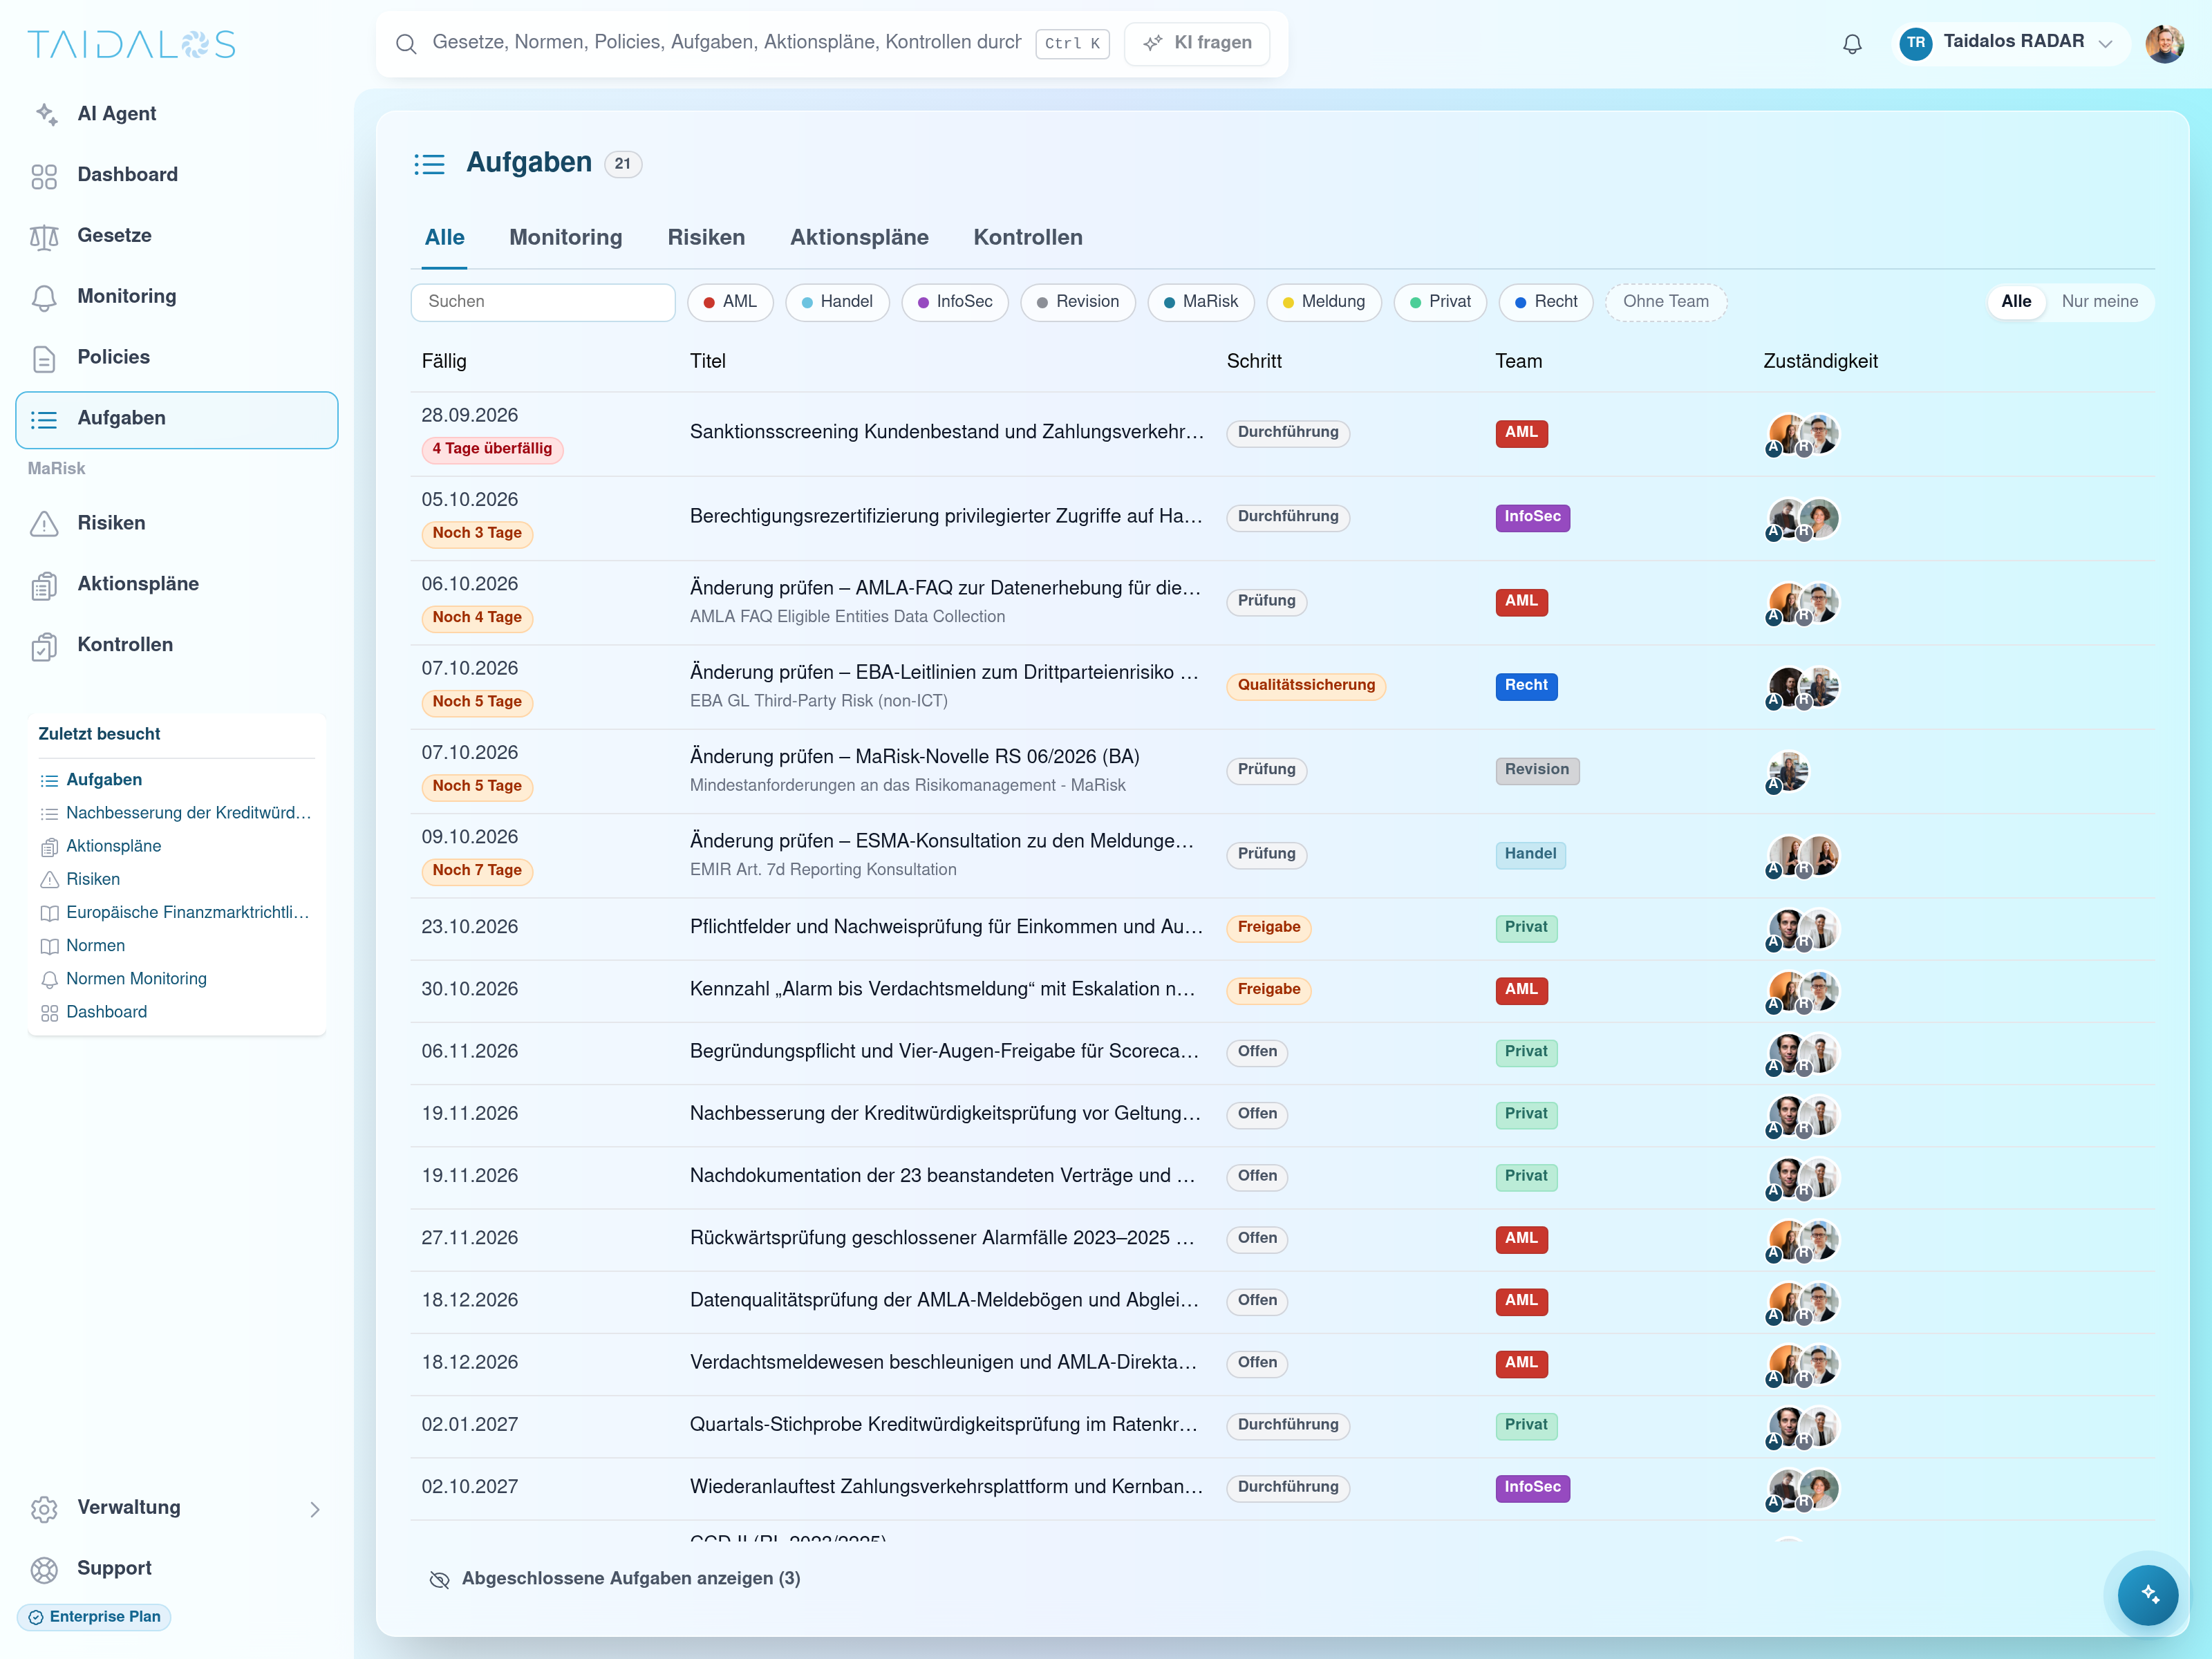This screenshot has height=1659, width=2212.
Task: Open the Enterprise Plan badge
Action: point(94,1617)
